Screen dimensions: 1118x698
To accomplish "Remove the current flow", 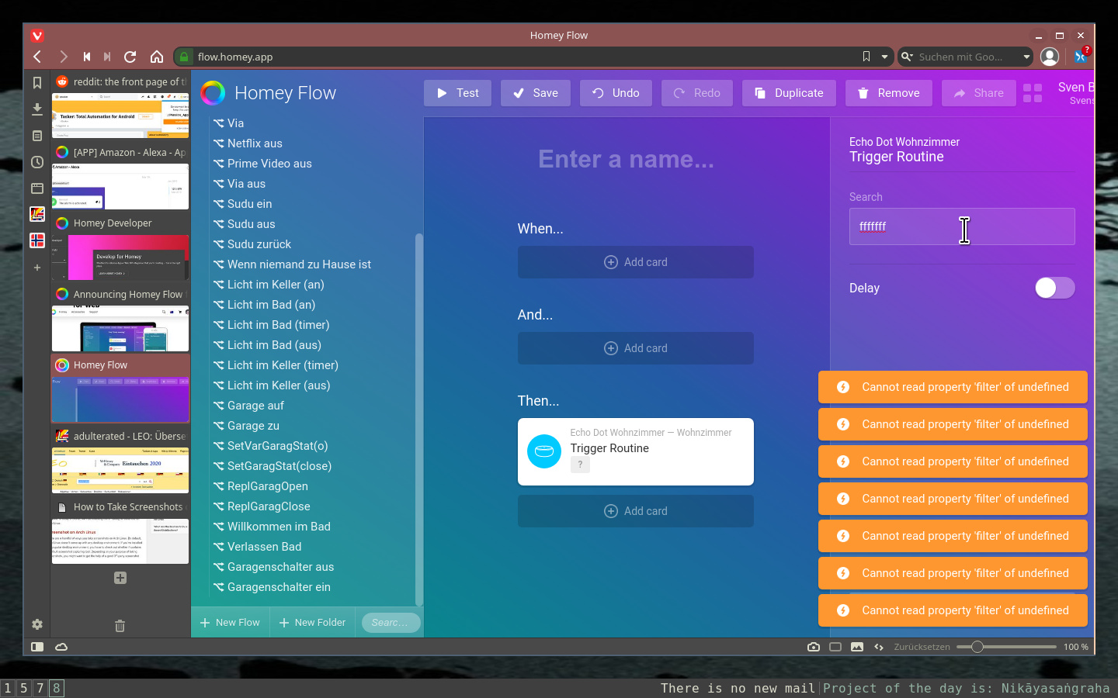I will pyautogui.click(x=889, y=93).
